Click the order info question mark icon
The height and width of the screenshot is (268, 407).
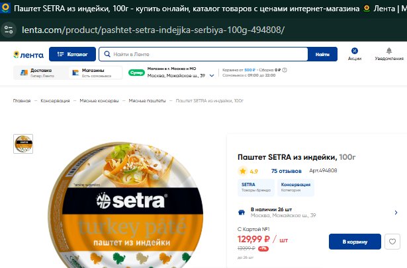(x=285, y=70)
